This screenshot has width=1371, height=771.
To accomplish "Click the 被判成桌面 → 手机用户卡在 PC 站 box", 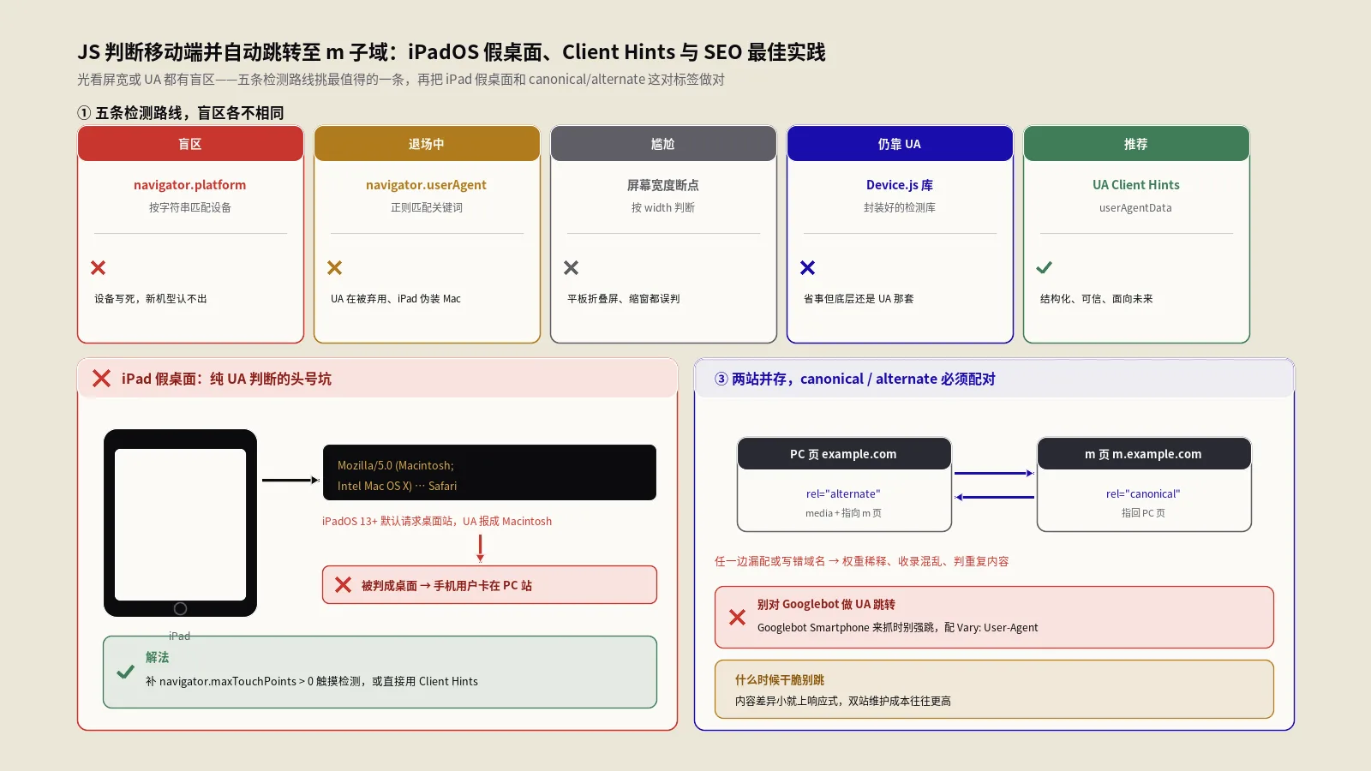I will click(x=489, y=585).
